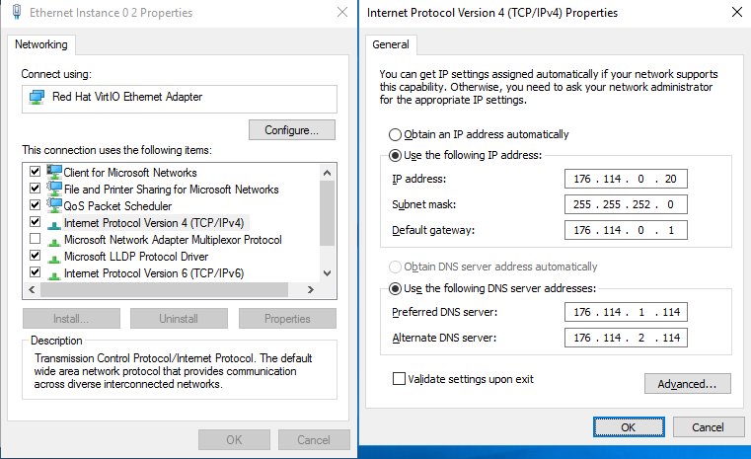Viewport: 751px width, 459px height.
Task: Select the Microsoft LLDP Protocol Driver icon
Action: tap(54, 258)
